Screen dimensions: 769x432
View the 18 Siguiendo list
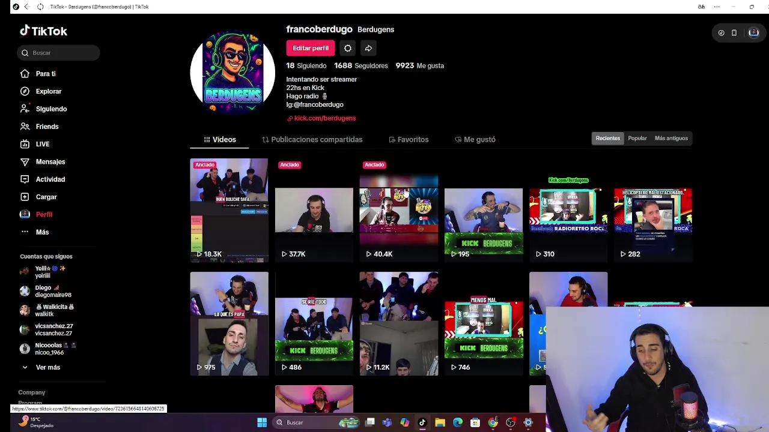coord(306,65)
